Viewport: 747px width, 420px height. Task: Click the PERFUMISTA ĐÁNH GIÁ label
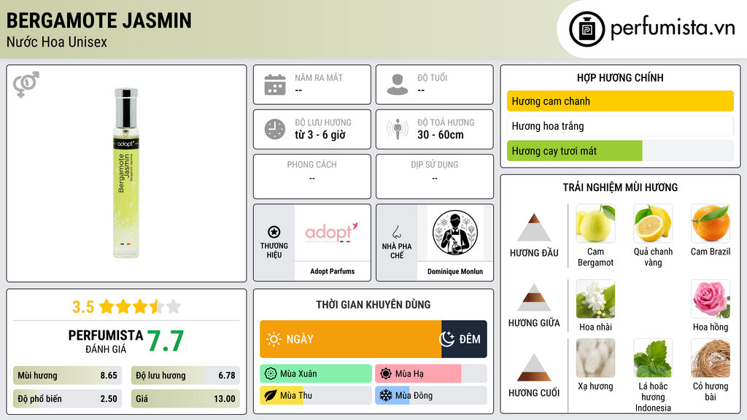pos(105,341)
